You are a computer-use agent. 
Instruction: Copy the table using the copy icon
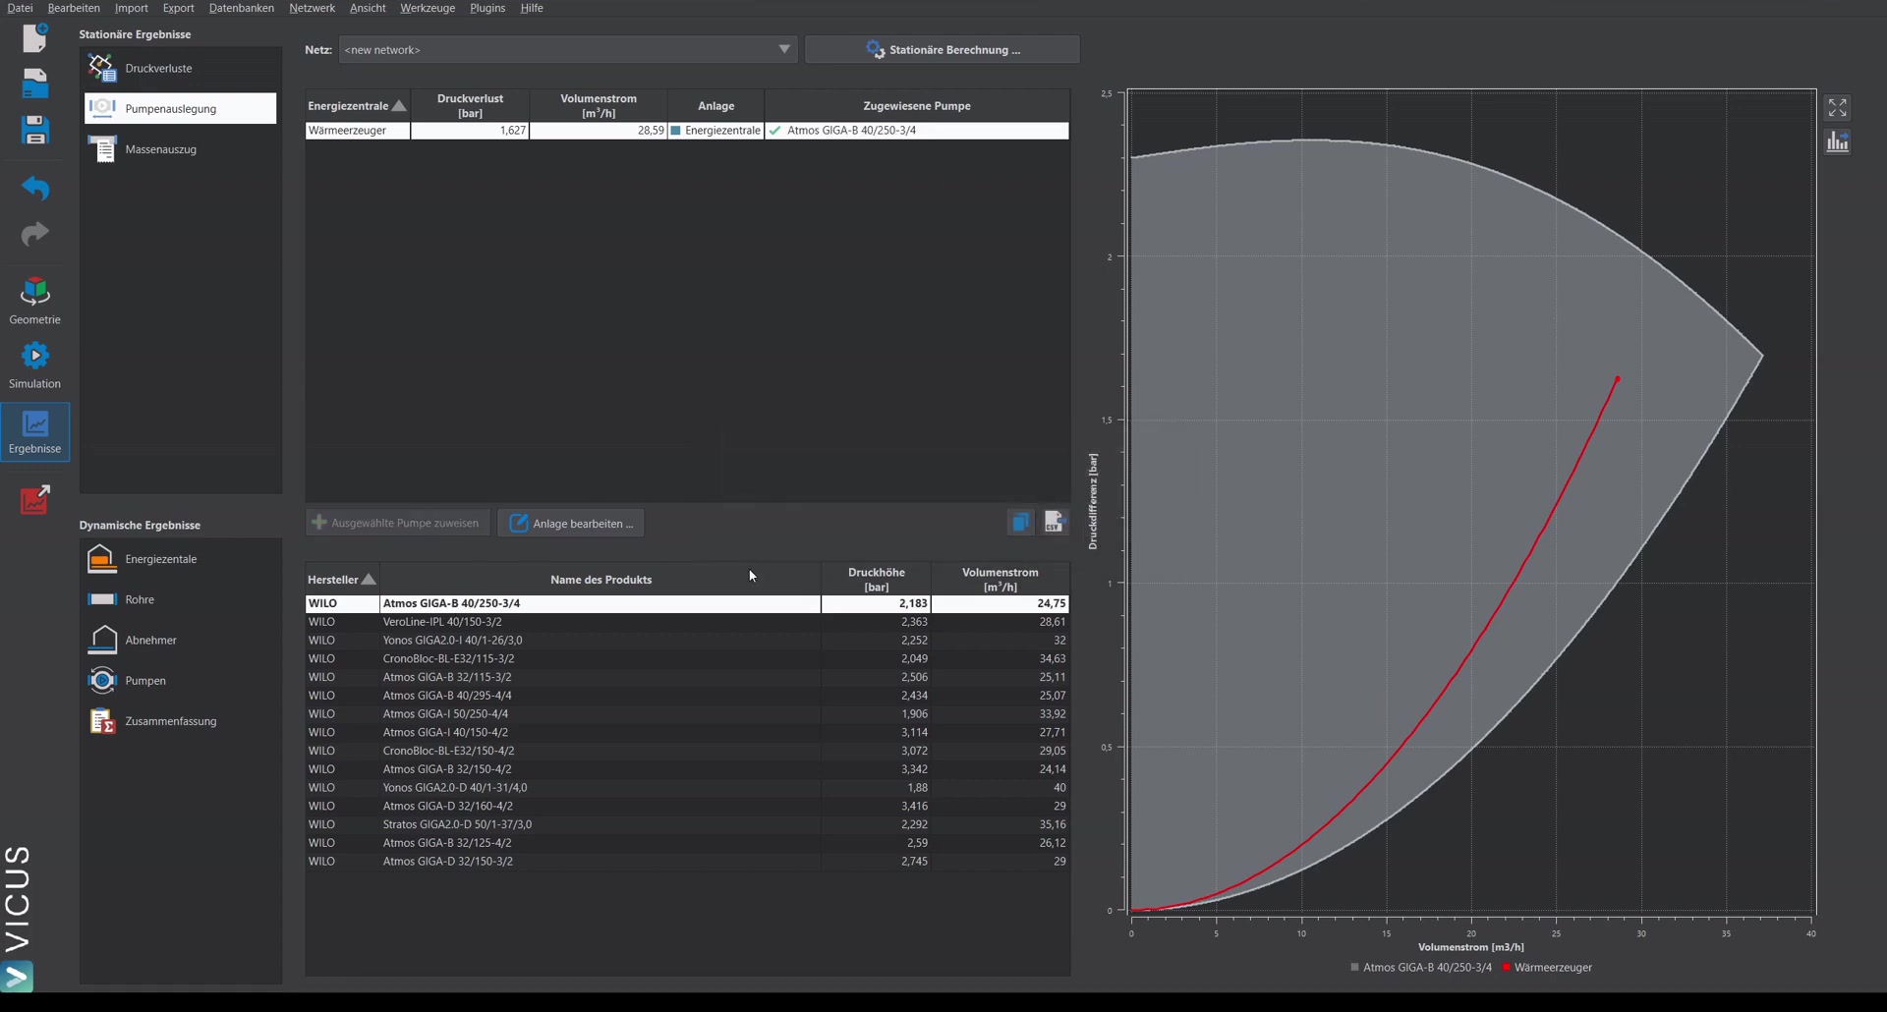[1020, 523]
